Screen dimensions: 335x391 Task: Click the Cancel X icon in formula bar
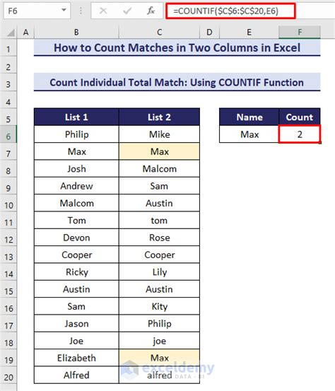coord(103,11)
